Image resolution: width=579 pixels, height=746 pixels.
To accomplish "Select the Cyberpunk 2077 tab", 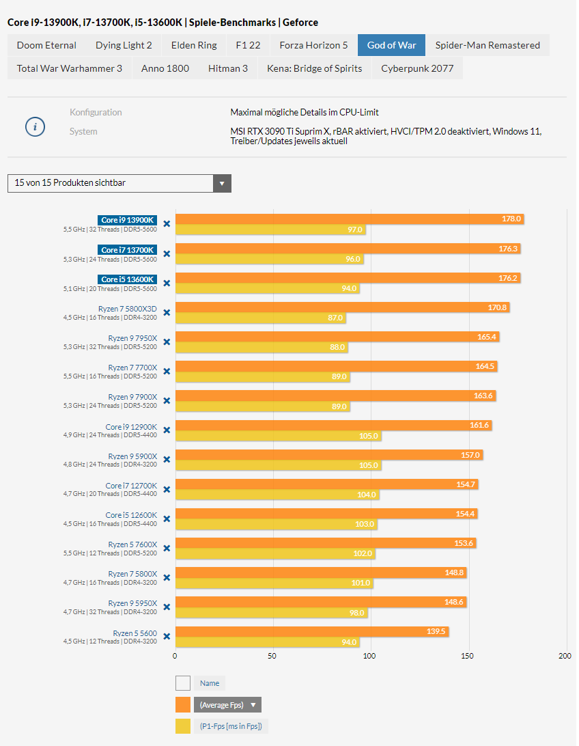I will coord(417,68).
